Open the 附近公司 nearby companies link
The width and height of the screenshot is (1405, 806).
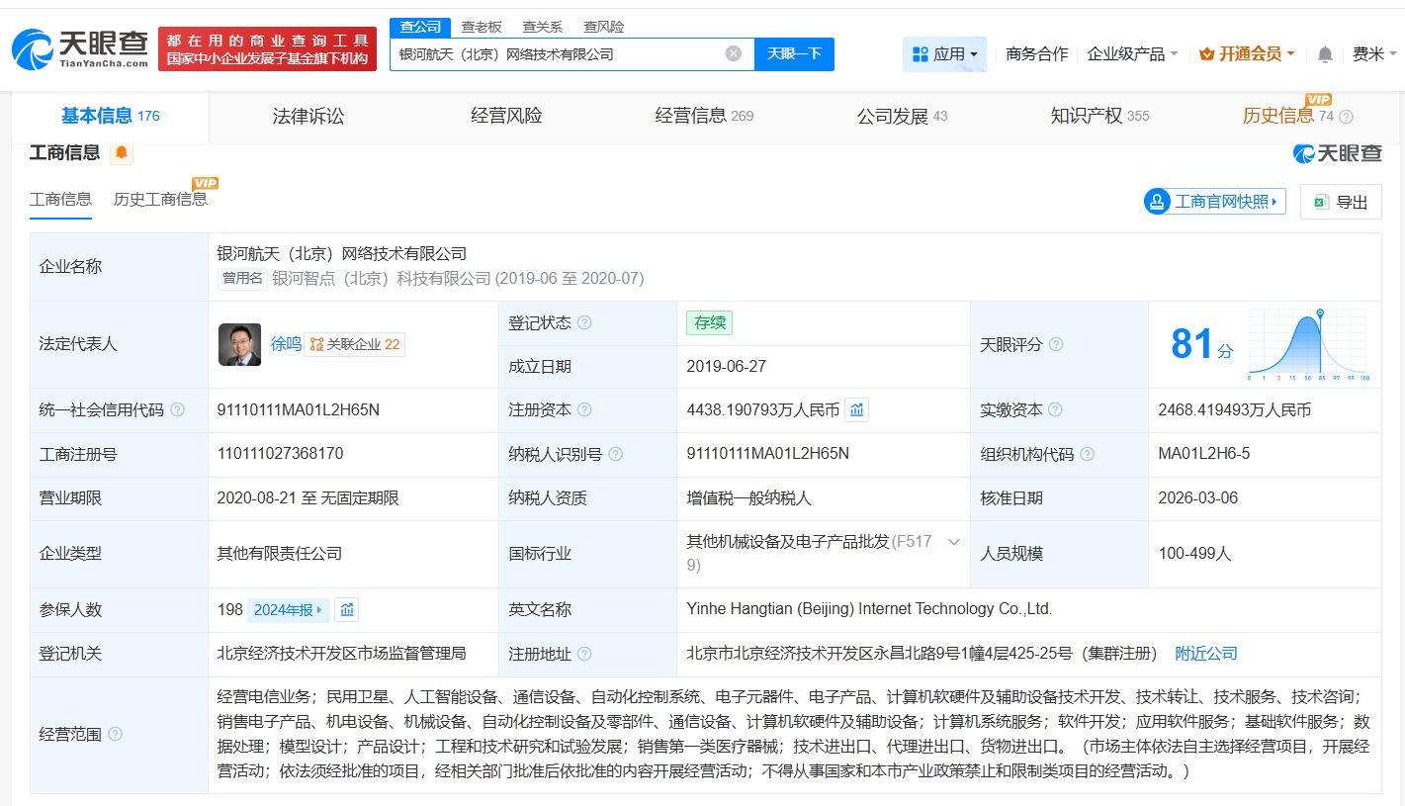[x=1205, y=654]
